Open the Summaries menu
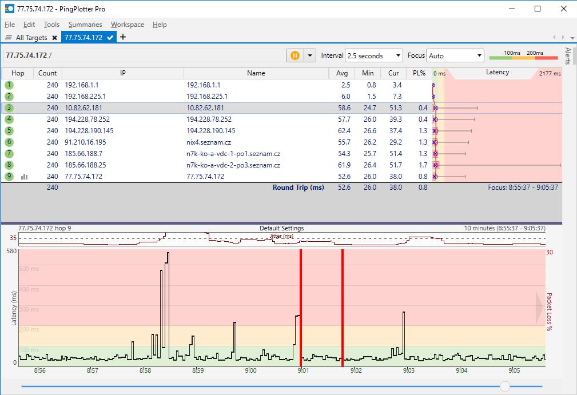577x395 pixels. pyautogui.click(x=85, y=25)
